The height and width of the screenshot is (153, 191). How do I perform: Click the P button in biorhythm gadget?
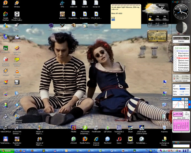(x=186, y=102)
